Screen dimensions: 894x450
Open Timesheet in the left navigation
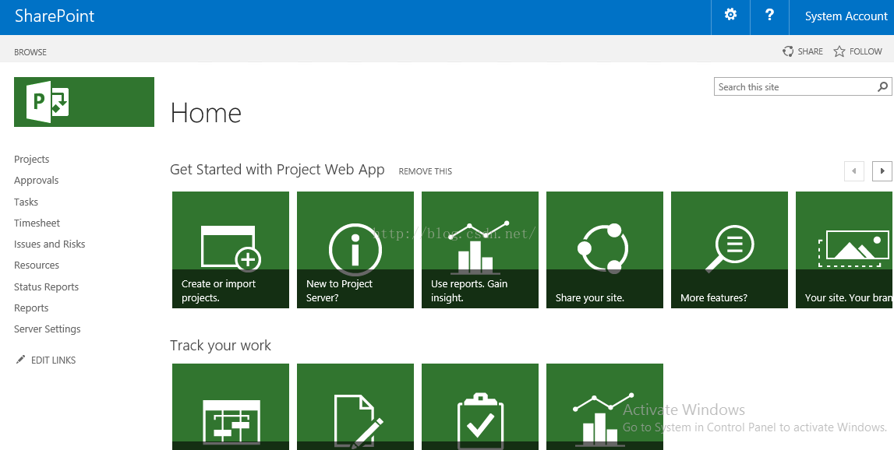pos(37,223)
